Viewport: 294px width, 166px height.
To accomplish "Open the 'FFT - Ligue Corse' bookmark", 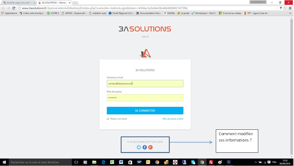I will pos(256,13).
